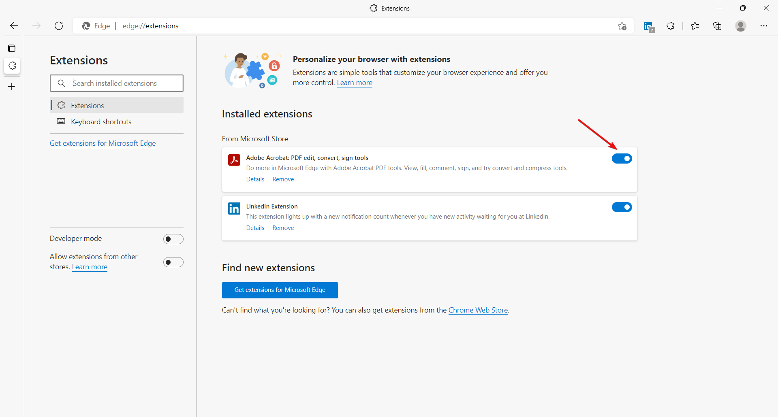Screen dimensions: 778x417
Task: Open Details for LinkedIn Extension
Action: pyautogui.click(x=255, y=228)
